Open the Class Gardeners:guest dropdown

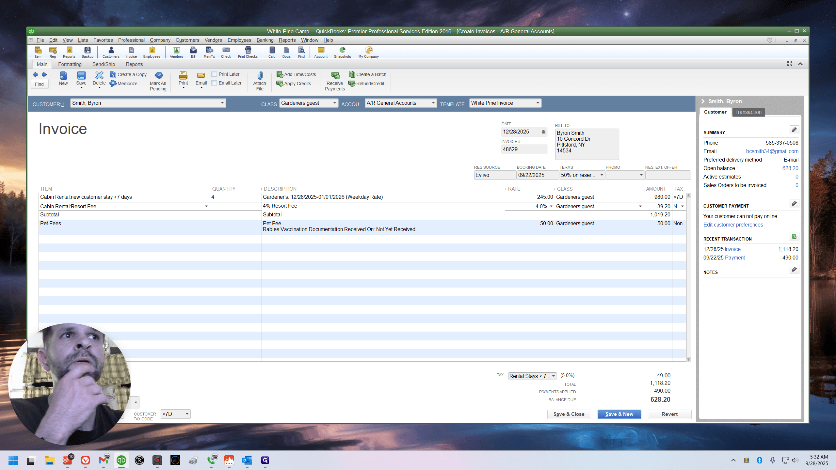pos(334,103)
